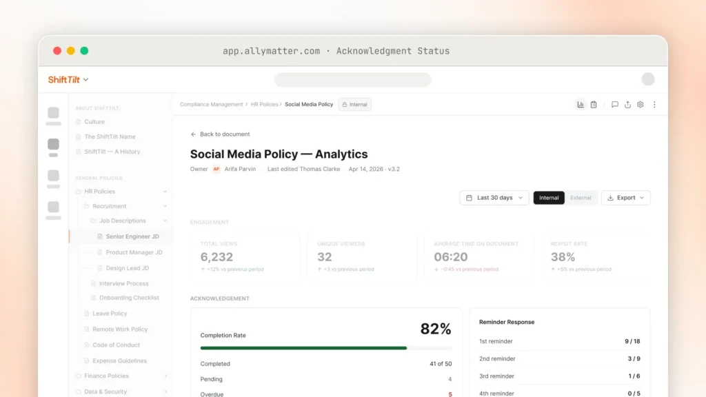Collapse the Recruitment folder chevron
Image resolution: width=706 pixels, height=397 pixels.
[165, 206]
